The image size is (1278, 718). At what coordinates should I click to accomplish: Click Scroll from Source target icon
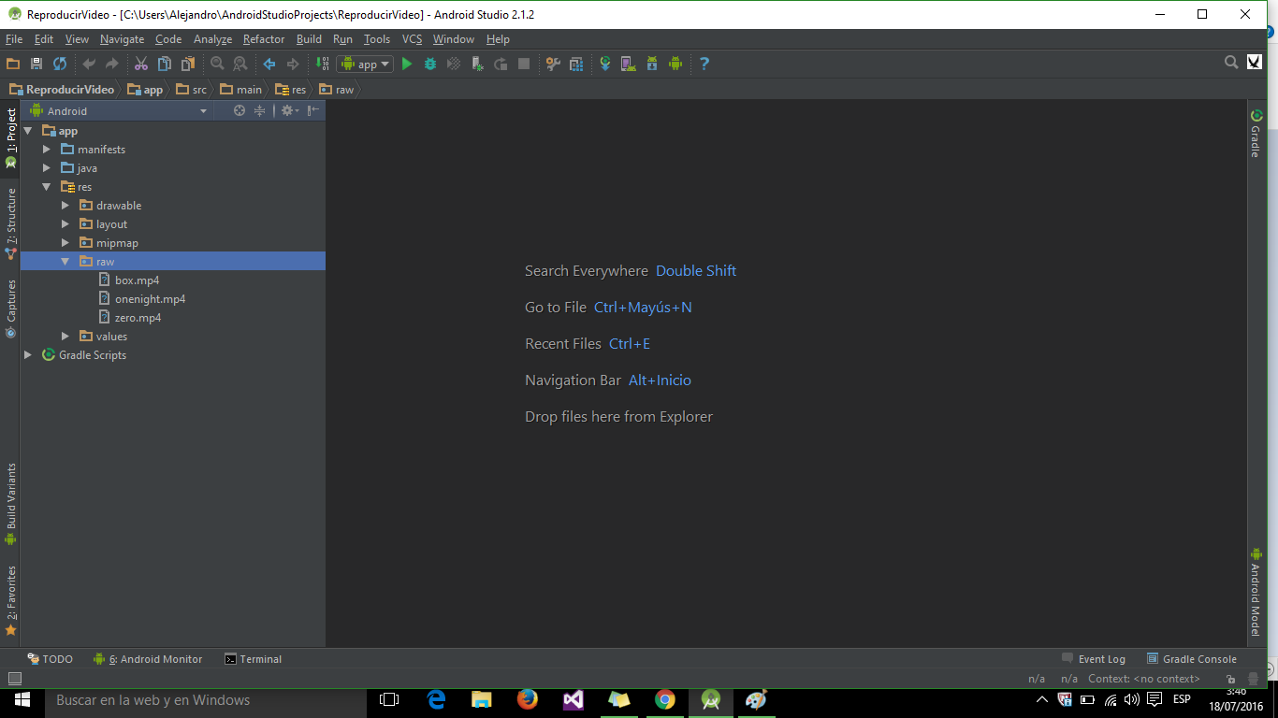pos(240,110)
